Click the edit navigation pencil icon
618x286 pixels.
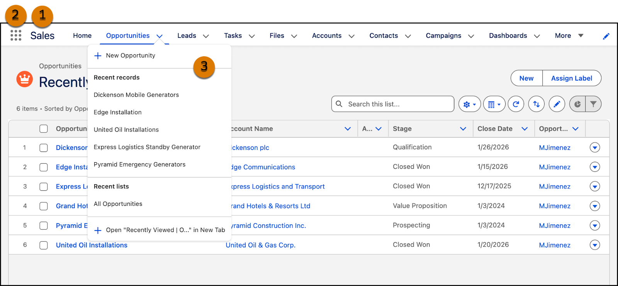(x=606, y=36)
